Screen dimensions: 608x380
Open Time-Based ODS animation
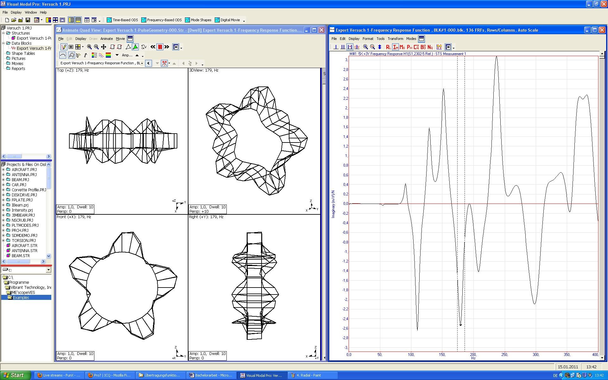pos(123,20)
